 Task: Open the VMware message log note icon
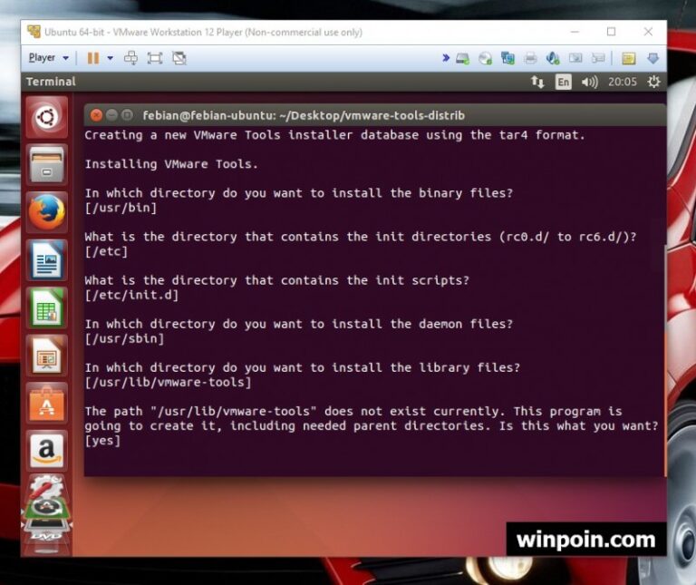tap(629, 58)
